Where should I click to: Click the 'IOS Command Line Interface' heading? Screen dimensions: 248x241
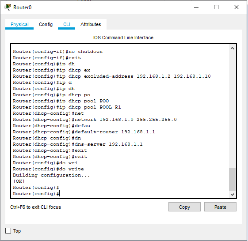point(123,38)
